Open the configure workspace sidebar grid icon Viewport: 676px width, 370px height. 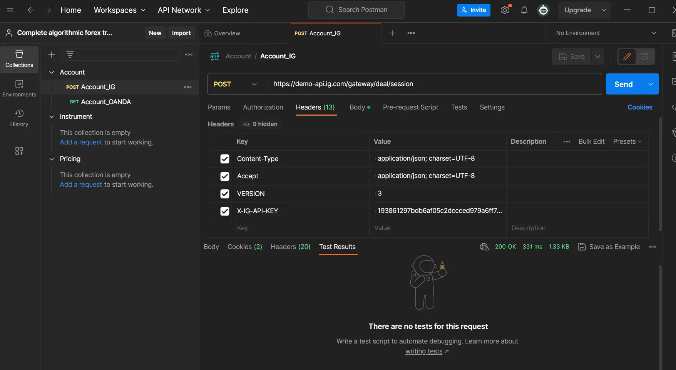click(x=19, y=151)
